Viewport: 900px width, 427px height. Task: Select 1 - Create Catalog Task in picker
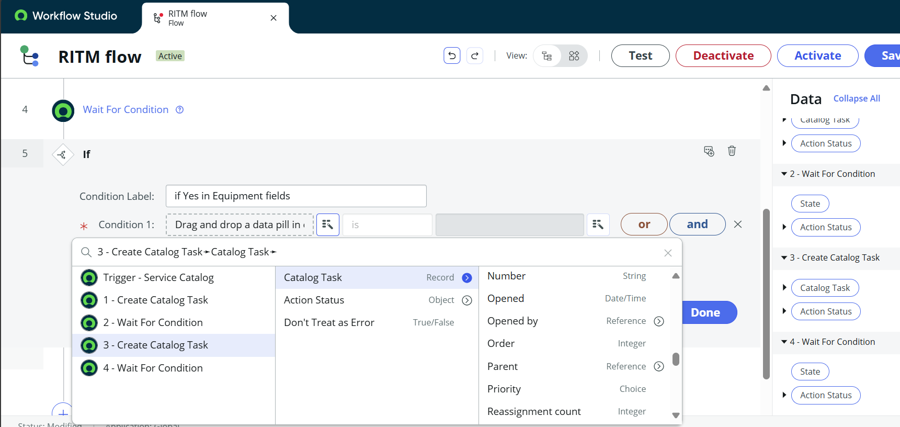174,300
